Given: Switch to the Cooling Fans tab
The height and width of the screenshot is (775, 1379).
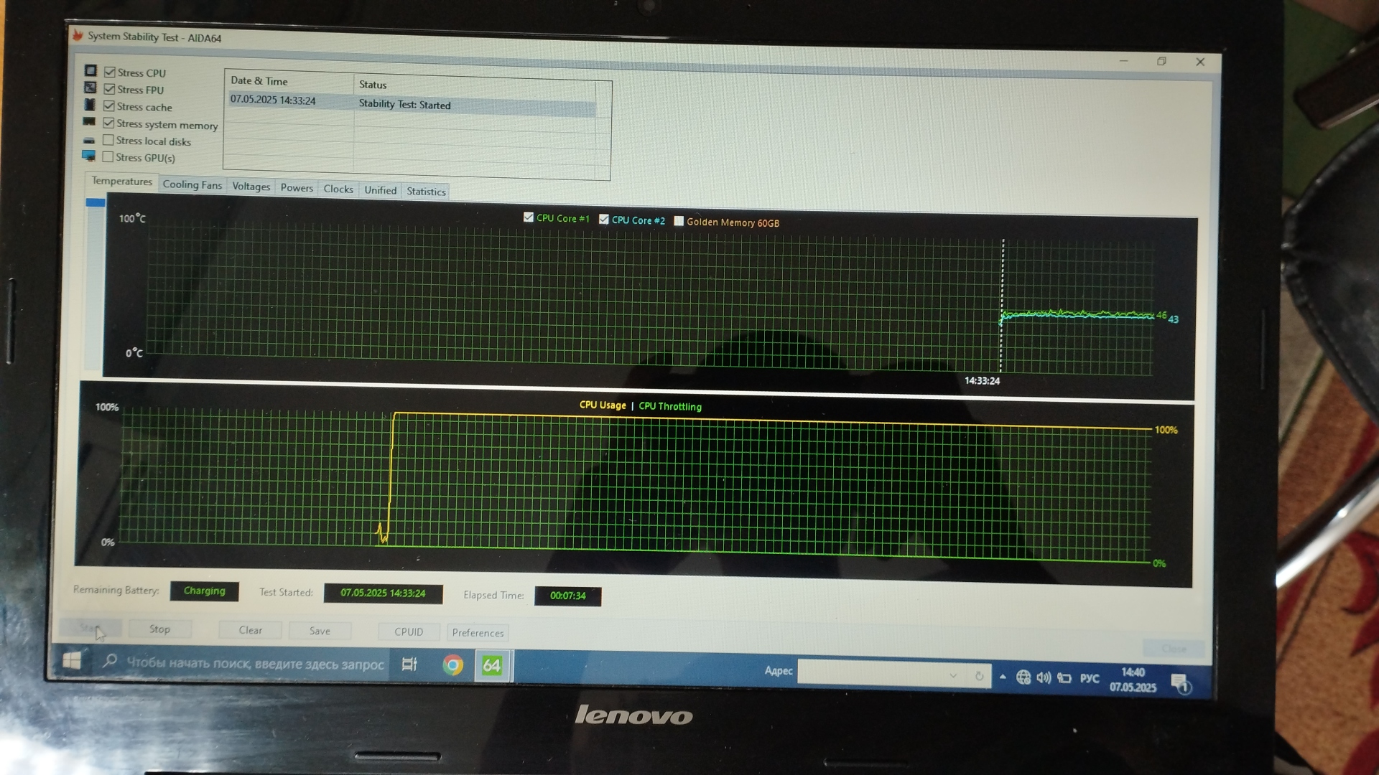Looking at the screenshot, I should (x=192, y=185).
